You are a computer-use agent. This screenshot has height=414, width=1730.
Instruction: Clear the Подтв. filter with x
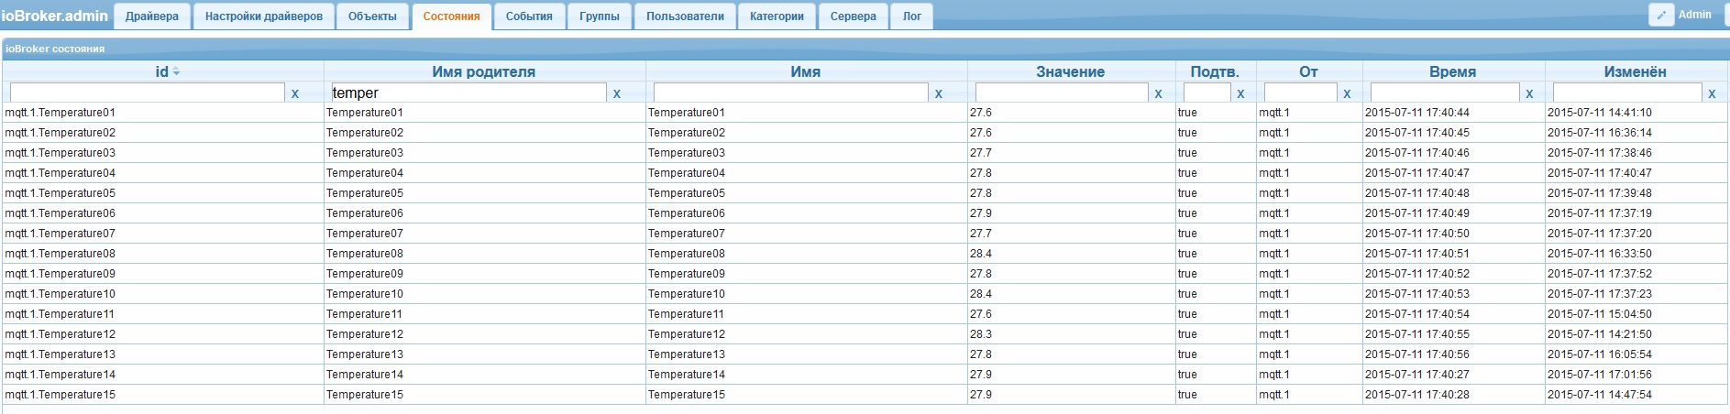point(1240,93)
